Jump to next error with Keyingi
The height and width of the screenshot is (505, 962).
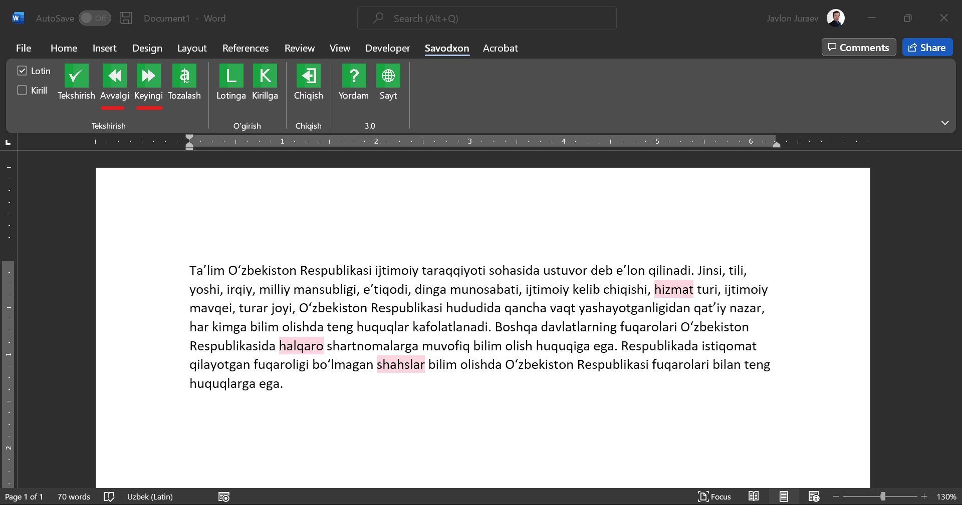(148, 76)
